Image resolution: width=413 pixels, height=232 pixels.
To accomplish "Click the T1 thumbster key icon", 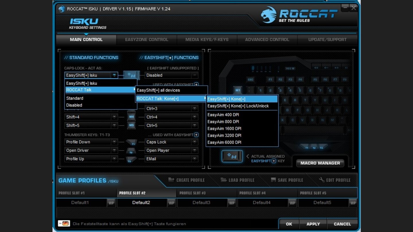I will [x=132, y=142].
